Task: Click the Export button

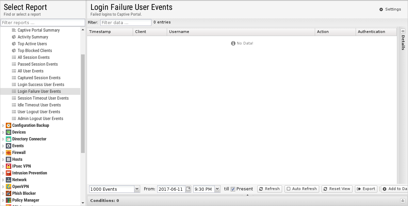Action: coord(366,189)
